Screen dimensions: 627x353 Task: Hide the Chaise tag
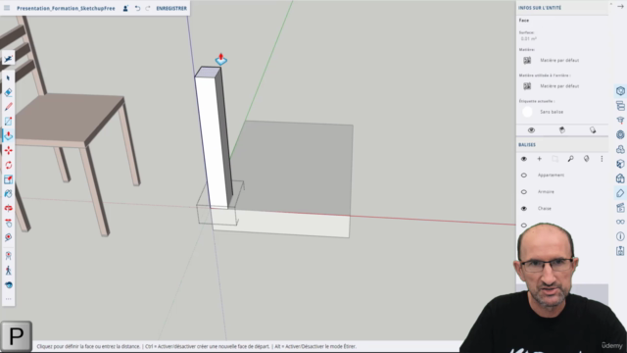(x=524, y=209)
